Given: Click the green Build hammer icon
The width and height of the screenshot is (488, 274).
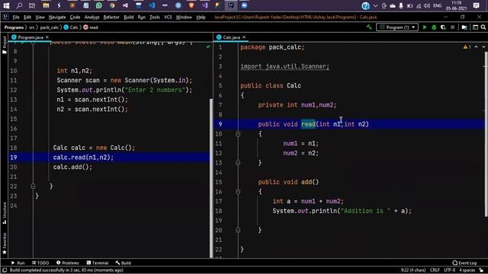Looking at the screenshot, I should pos(369,27).
